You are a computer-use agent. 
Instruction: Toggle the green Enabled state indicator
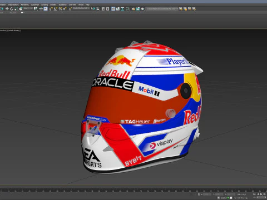228,198
